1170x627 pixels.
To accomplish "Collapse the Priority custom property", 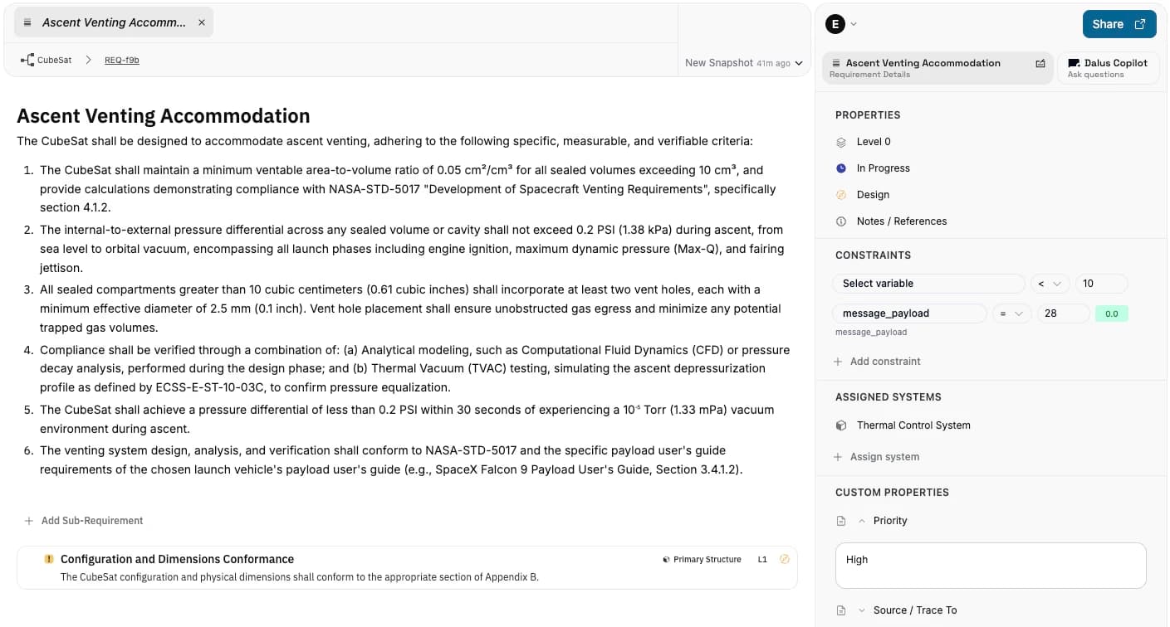I will pyautogui.click(x=861, y=521).
